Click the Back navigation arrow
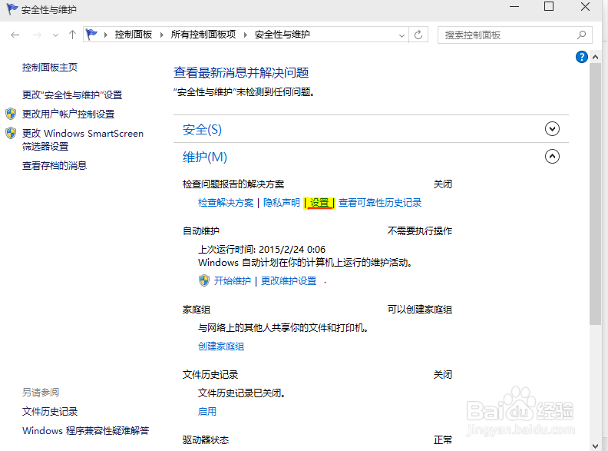The width and height of the screenshot is (608, 451). (x=15, y=35)
